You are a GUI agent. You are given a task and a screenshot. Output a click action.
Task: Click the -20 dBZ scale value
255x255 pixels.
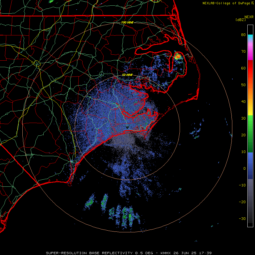(242, 202)
